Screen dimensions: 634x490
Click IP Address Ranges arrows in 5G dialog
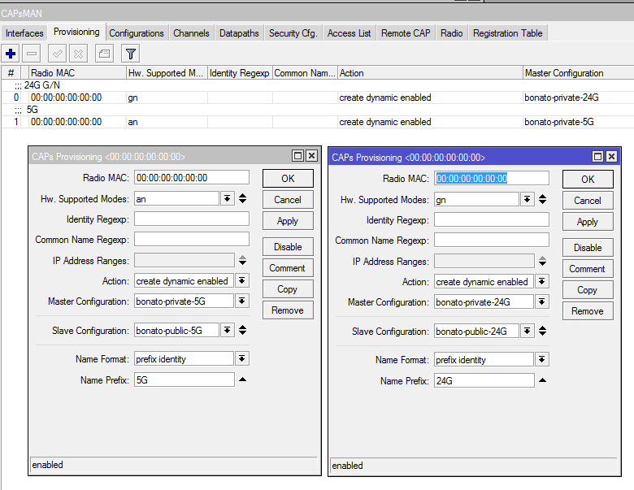[x=242, y=260]
